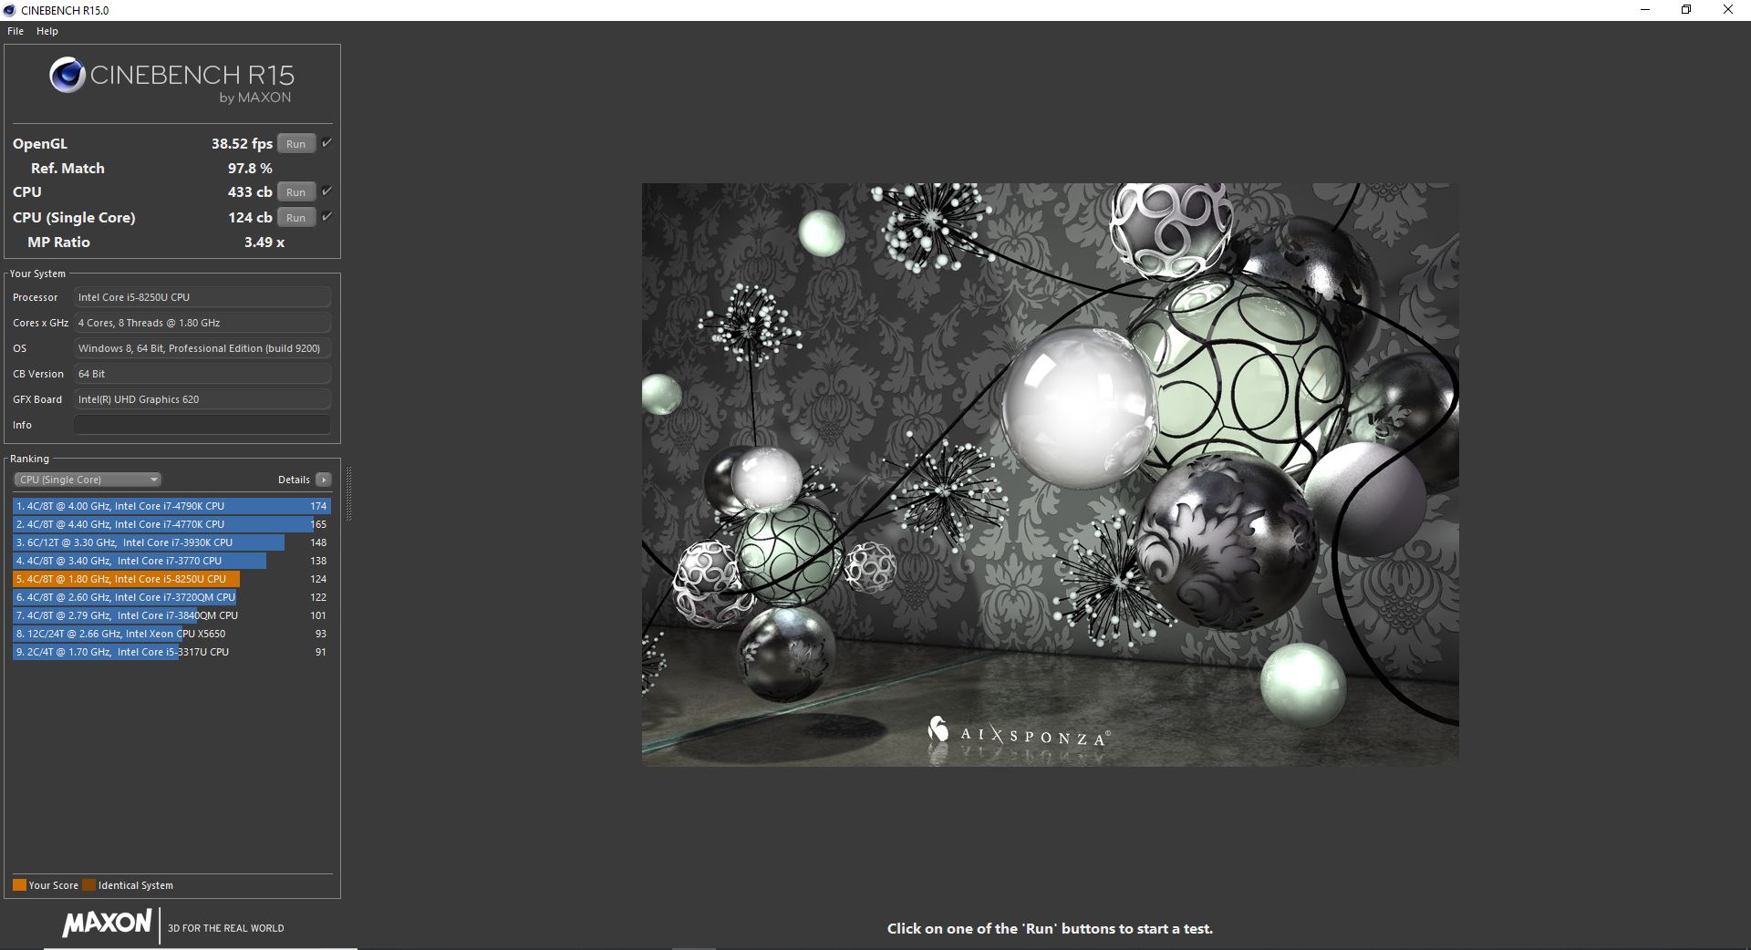Viewport: 1751px width, 950px height.
Task: Click the CPU score 433 cb
Action: [x=250, y=192]
